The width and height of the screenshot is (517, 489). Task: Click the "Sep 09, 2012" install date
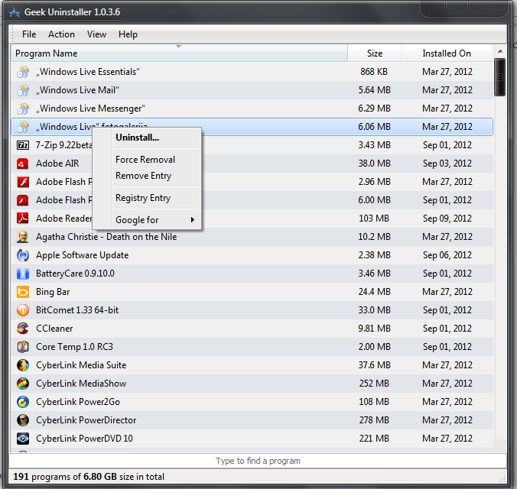pyautogui.click(x=447, y=219)
